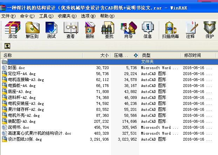Select file 设计图纸10张.dwg
Viewport: 218px width, 155px height.
tap(25, 139)
